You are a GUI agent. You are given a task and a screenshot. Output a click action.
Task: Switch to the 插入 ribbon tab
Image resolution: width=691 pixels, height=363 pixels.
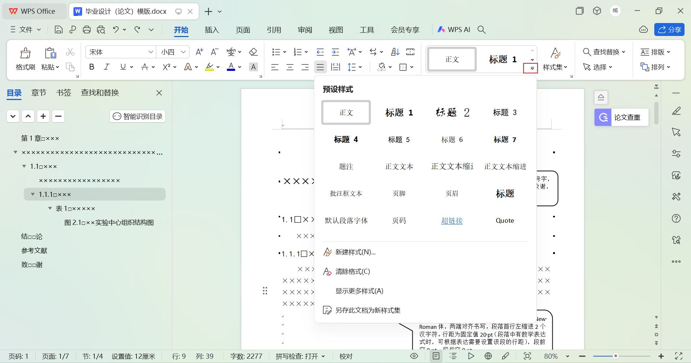coord(212,30)
